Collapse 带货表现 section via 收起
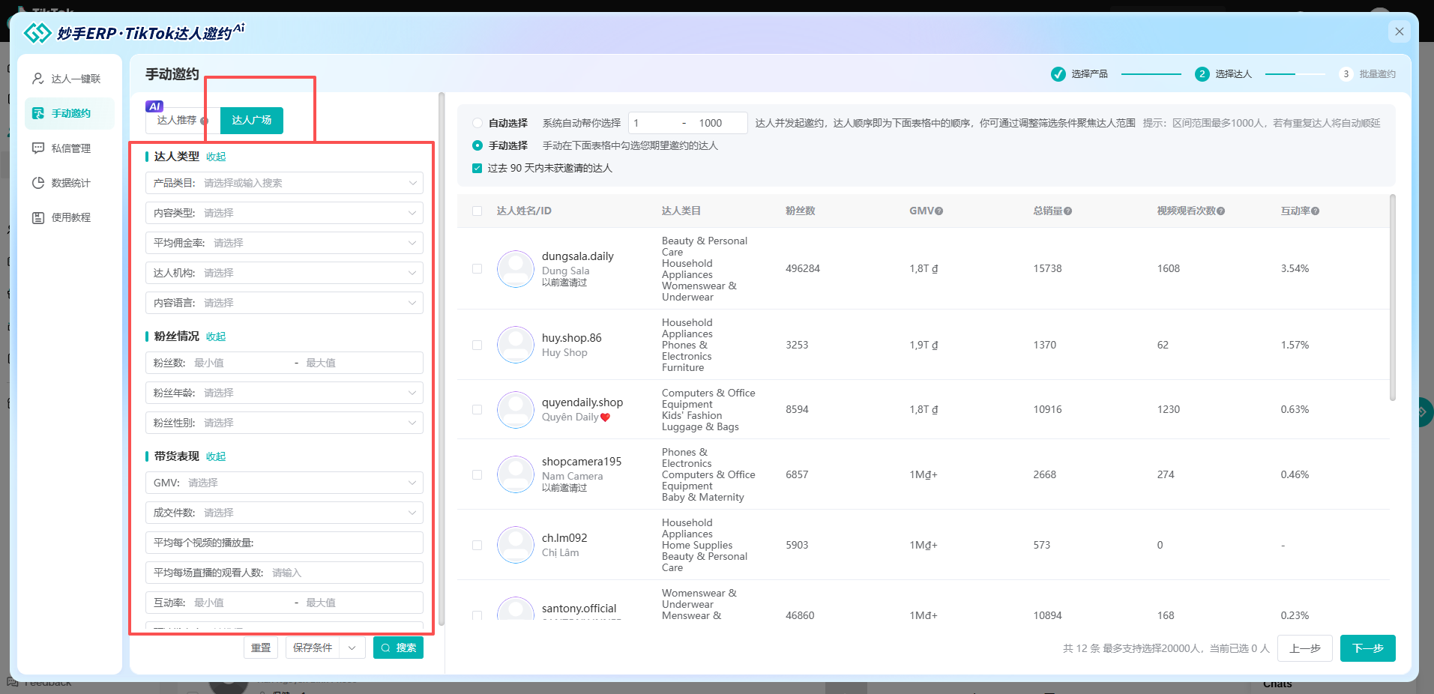 tap(216, 456)
